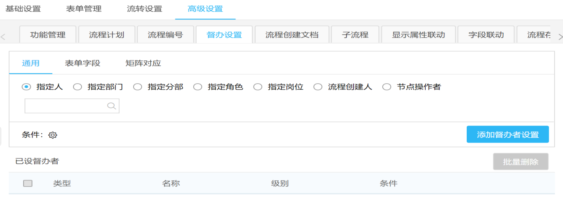Click the 添加督办者设置 button
This screenshot has width=563, height=197.
[x=507, y=135]
